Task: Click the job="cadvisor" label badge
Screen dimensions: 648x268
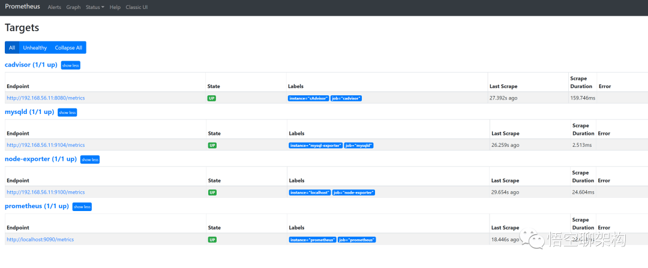Action: (346, 98)
